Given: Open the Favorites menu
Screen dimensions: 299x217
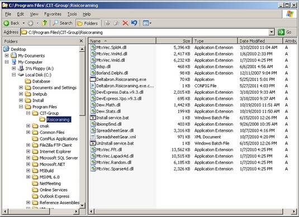Looking at the screenshot, I should (53, 14).
